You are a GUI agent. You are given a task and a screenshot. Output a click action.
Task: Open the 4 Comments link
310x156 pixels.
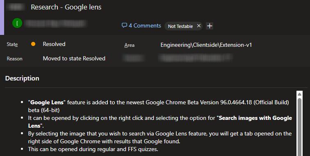(141, 25)
